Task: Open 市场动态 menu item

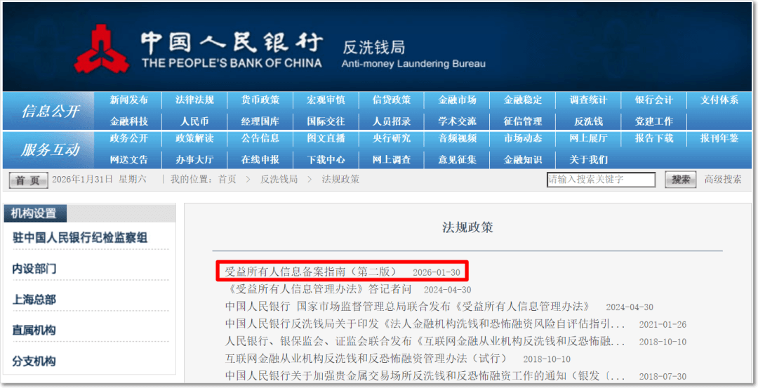Action: click(x=523, y=138)
